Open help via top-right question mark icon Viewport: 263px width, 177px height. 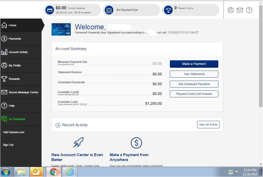249,10
